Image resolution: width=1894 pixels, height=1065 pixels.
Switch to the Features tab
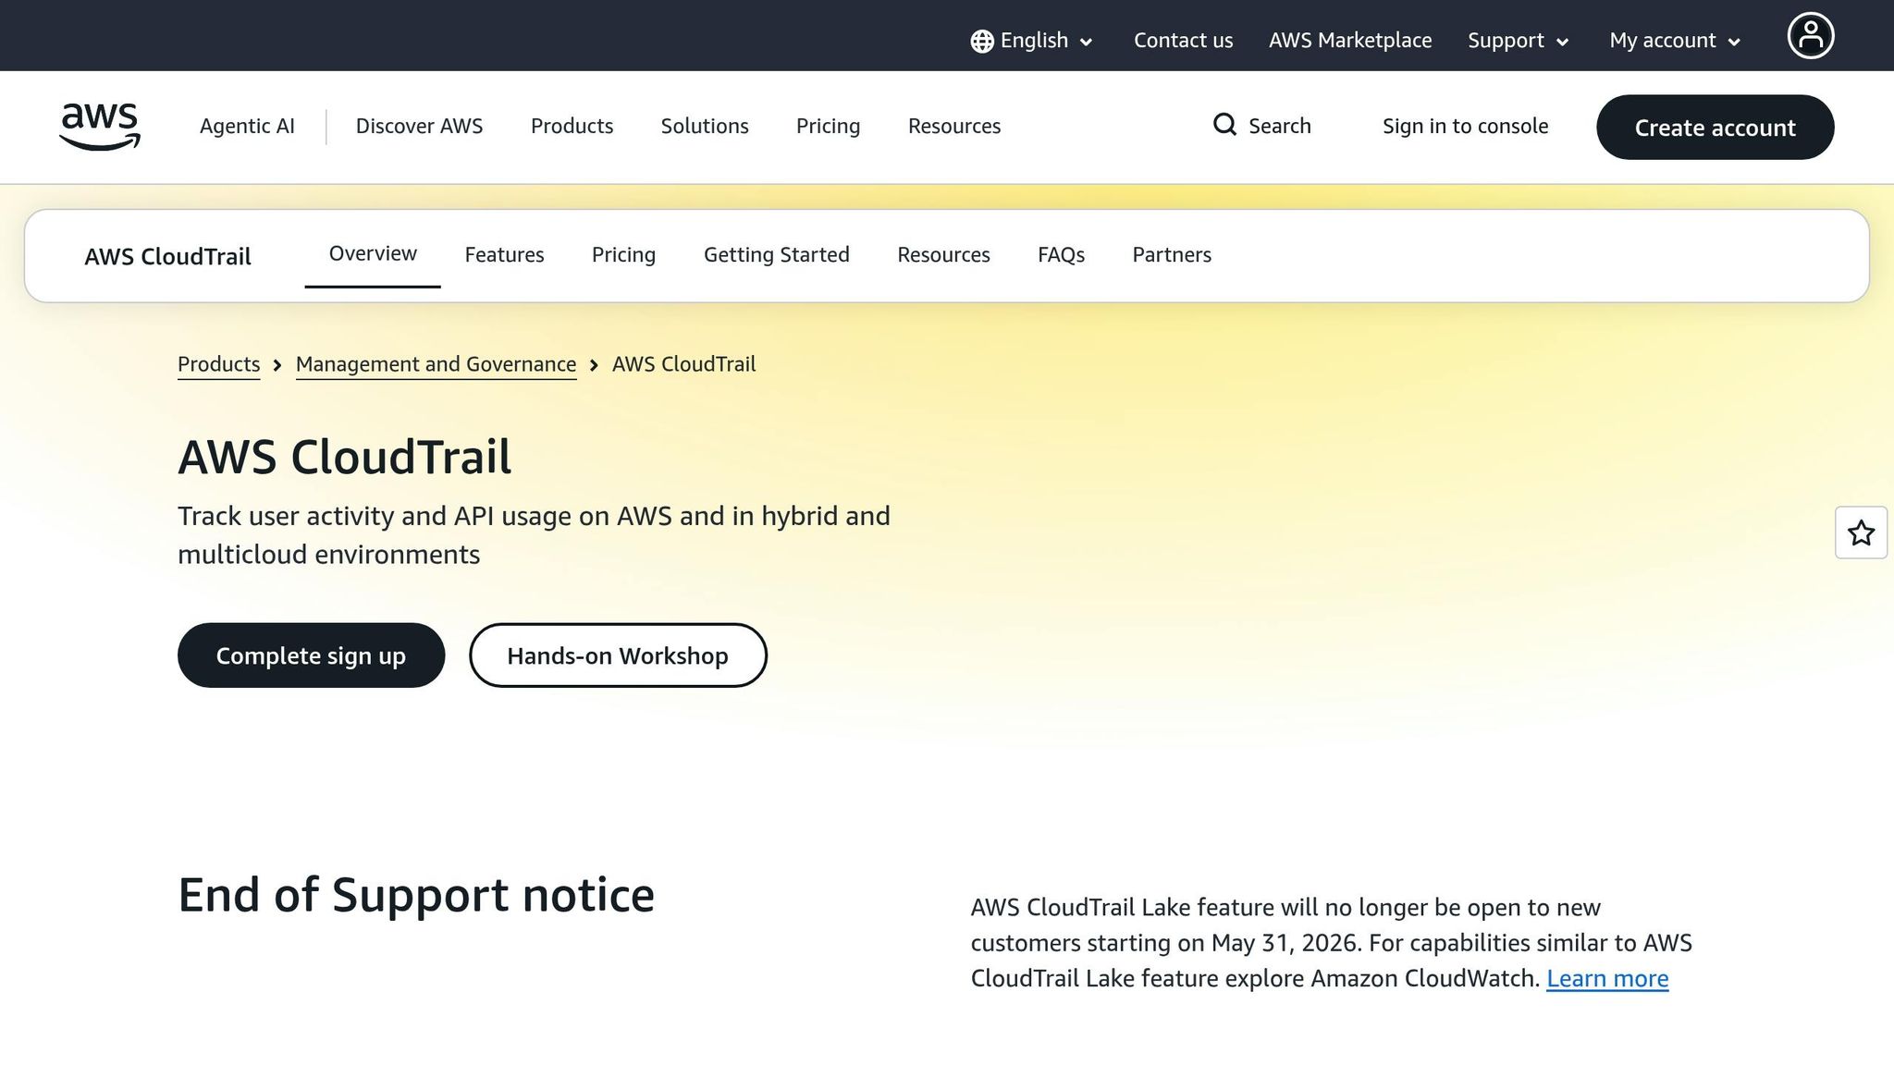coord(504,254)
